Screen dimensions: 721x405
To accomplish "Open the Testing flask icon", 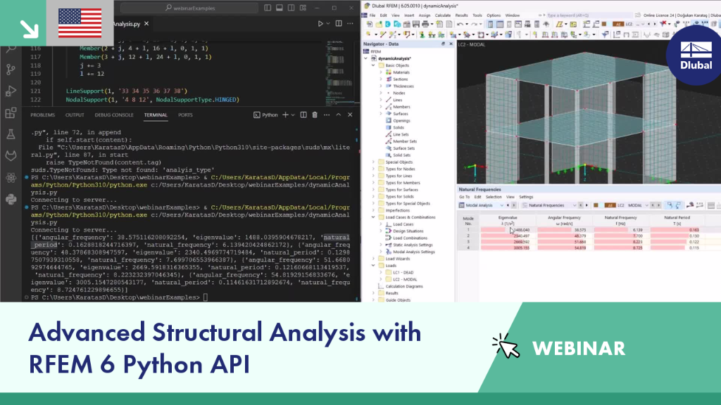I will click(x=11, y=134).
